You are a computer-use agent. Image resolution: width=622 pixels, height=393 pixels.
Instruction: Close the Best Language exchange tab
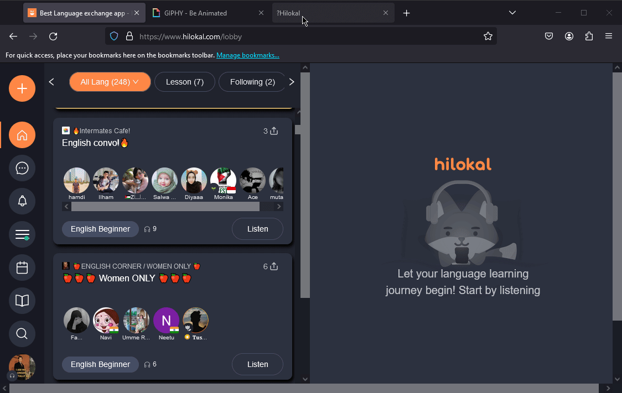(137, 13)
